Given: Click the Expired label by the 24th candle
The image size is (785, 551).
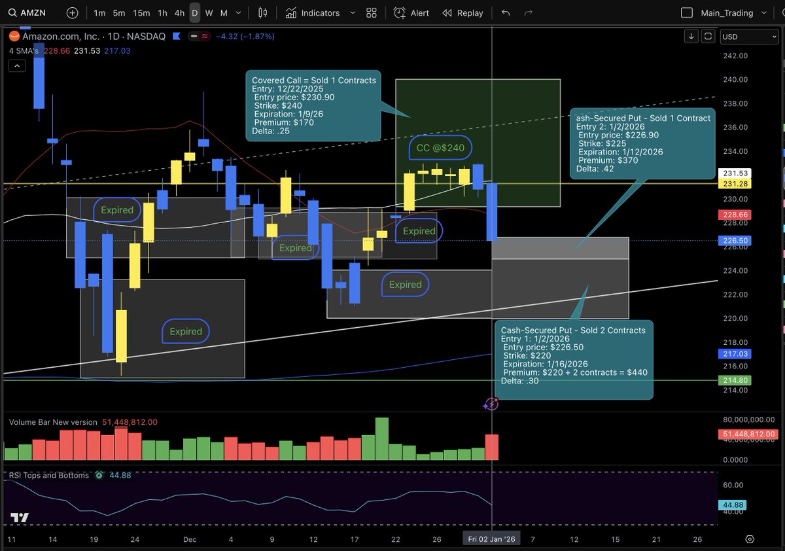Looking at the screenshot, I should [186, 331].
